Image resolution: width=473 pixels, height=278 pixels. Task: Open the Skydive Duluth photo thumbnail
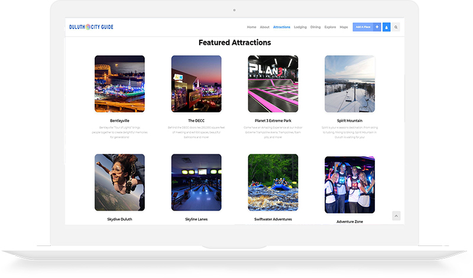(x=119, y=182)
